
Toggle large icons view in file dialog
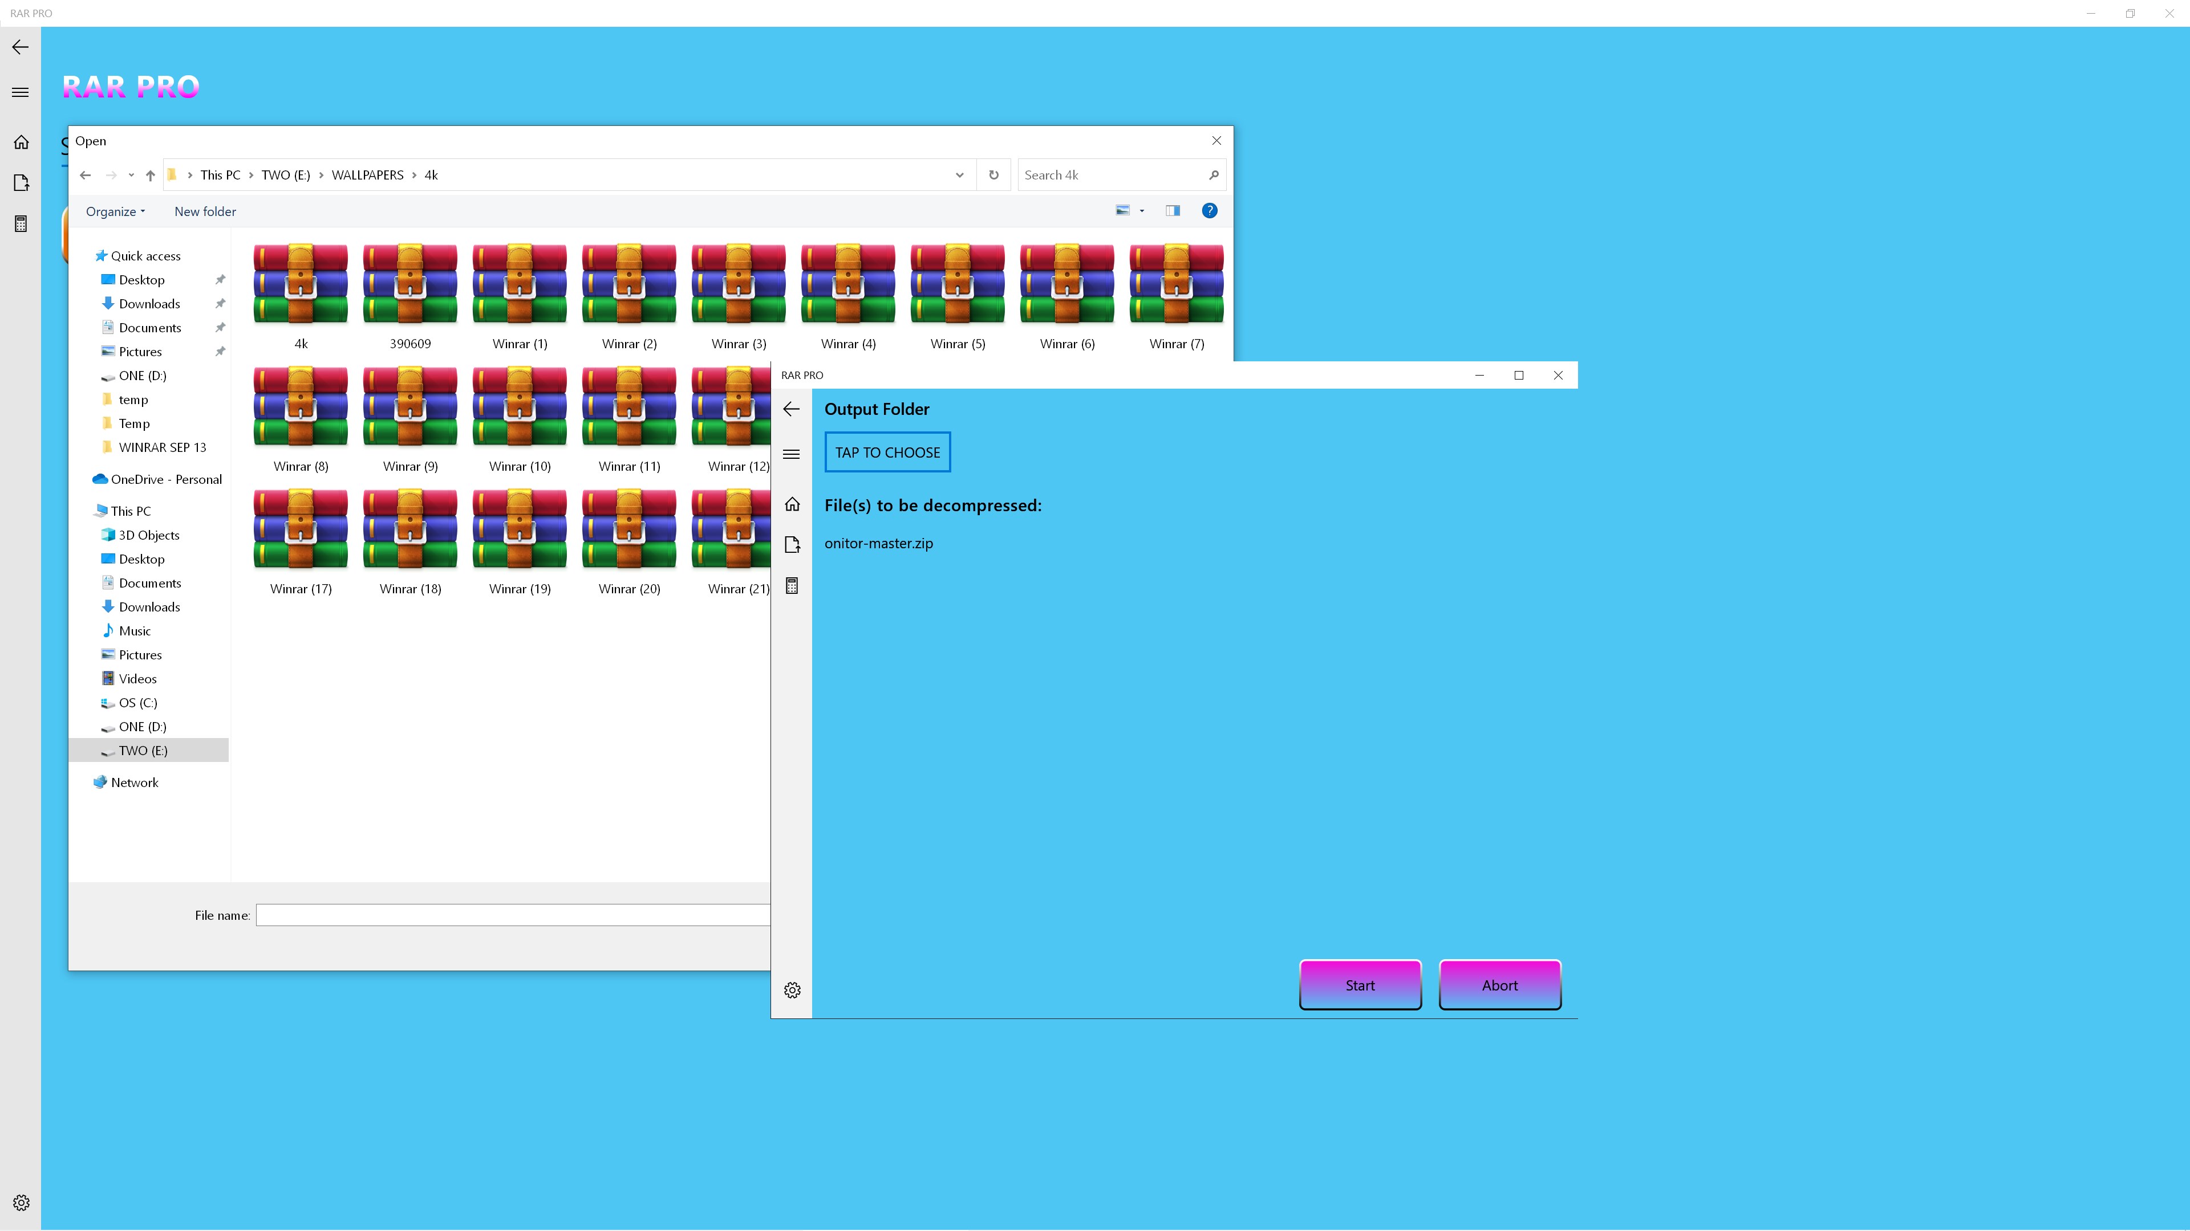[1124, 210]
